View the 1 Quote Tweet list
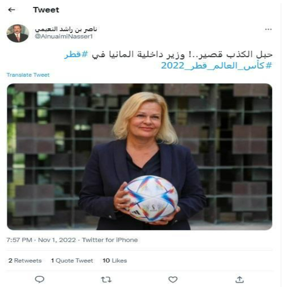Image resolution: width=283 pixels, height=287 pixels. (x=72, y=261)
